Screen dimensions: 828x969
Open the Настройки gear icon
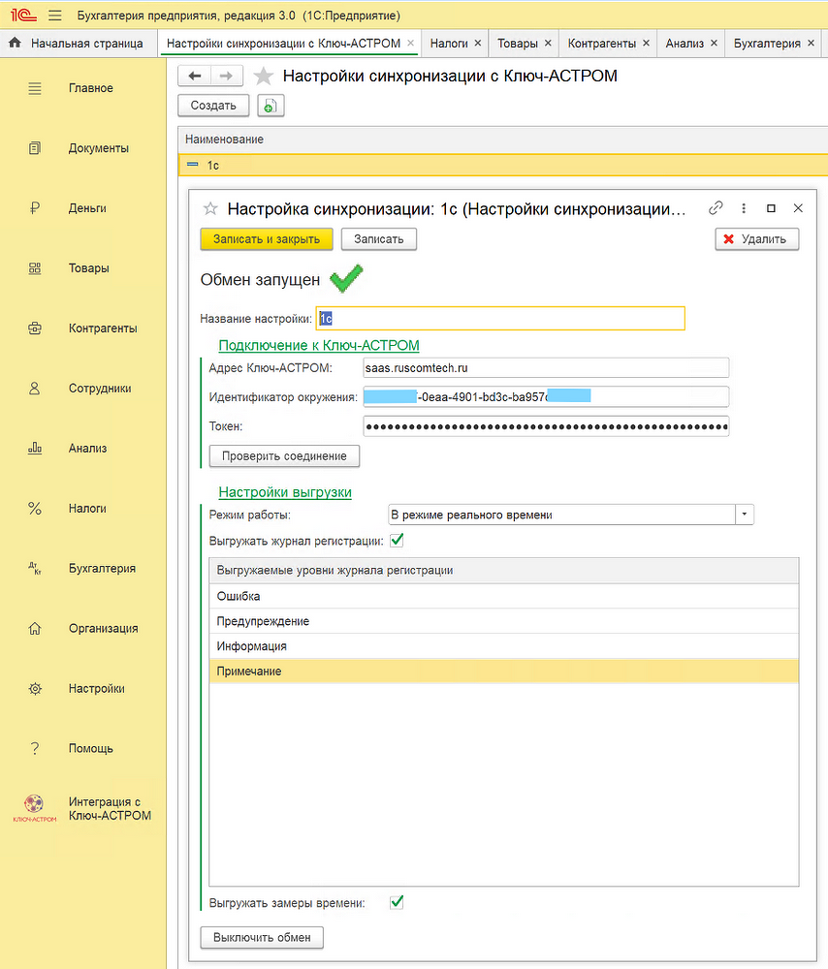35,688
